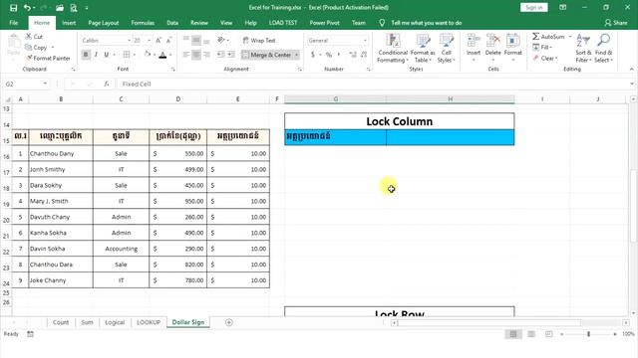
Task: Open the Font Color red A button
Action: point(162,55)
